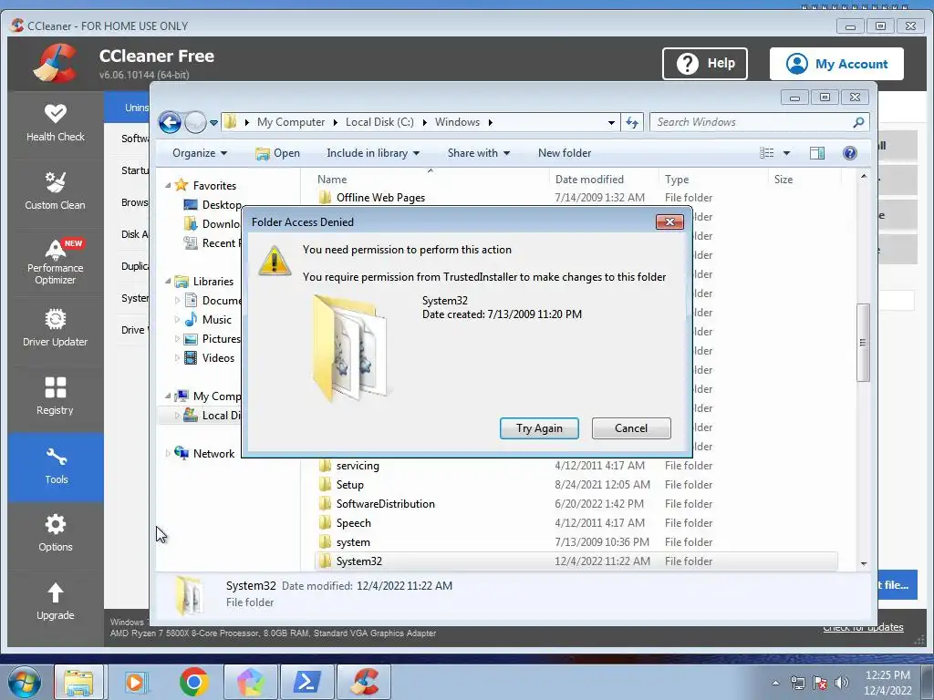Refresh the Windows folder view
This screenshot has height=700, width=934.
click(x=632, y=123)
